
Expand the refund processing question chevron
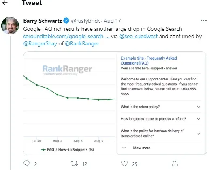click(x=198, y=119)
